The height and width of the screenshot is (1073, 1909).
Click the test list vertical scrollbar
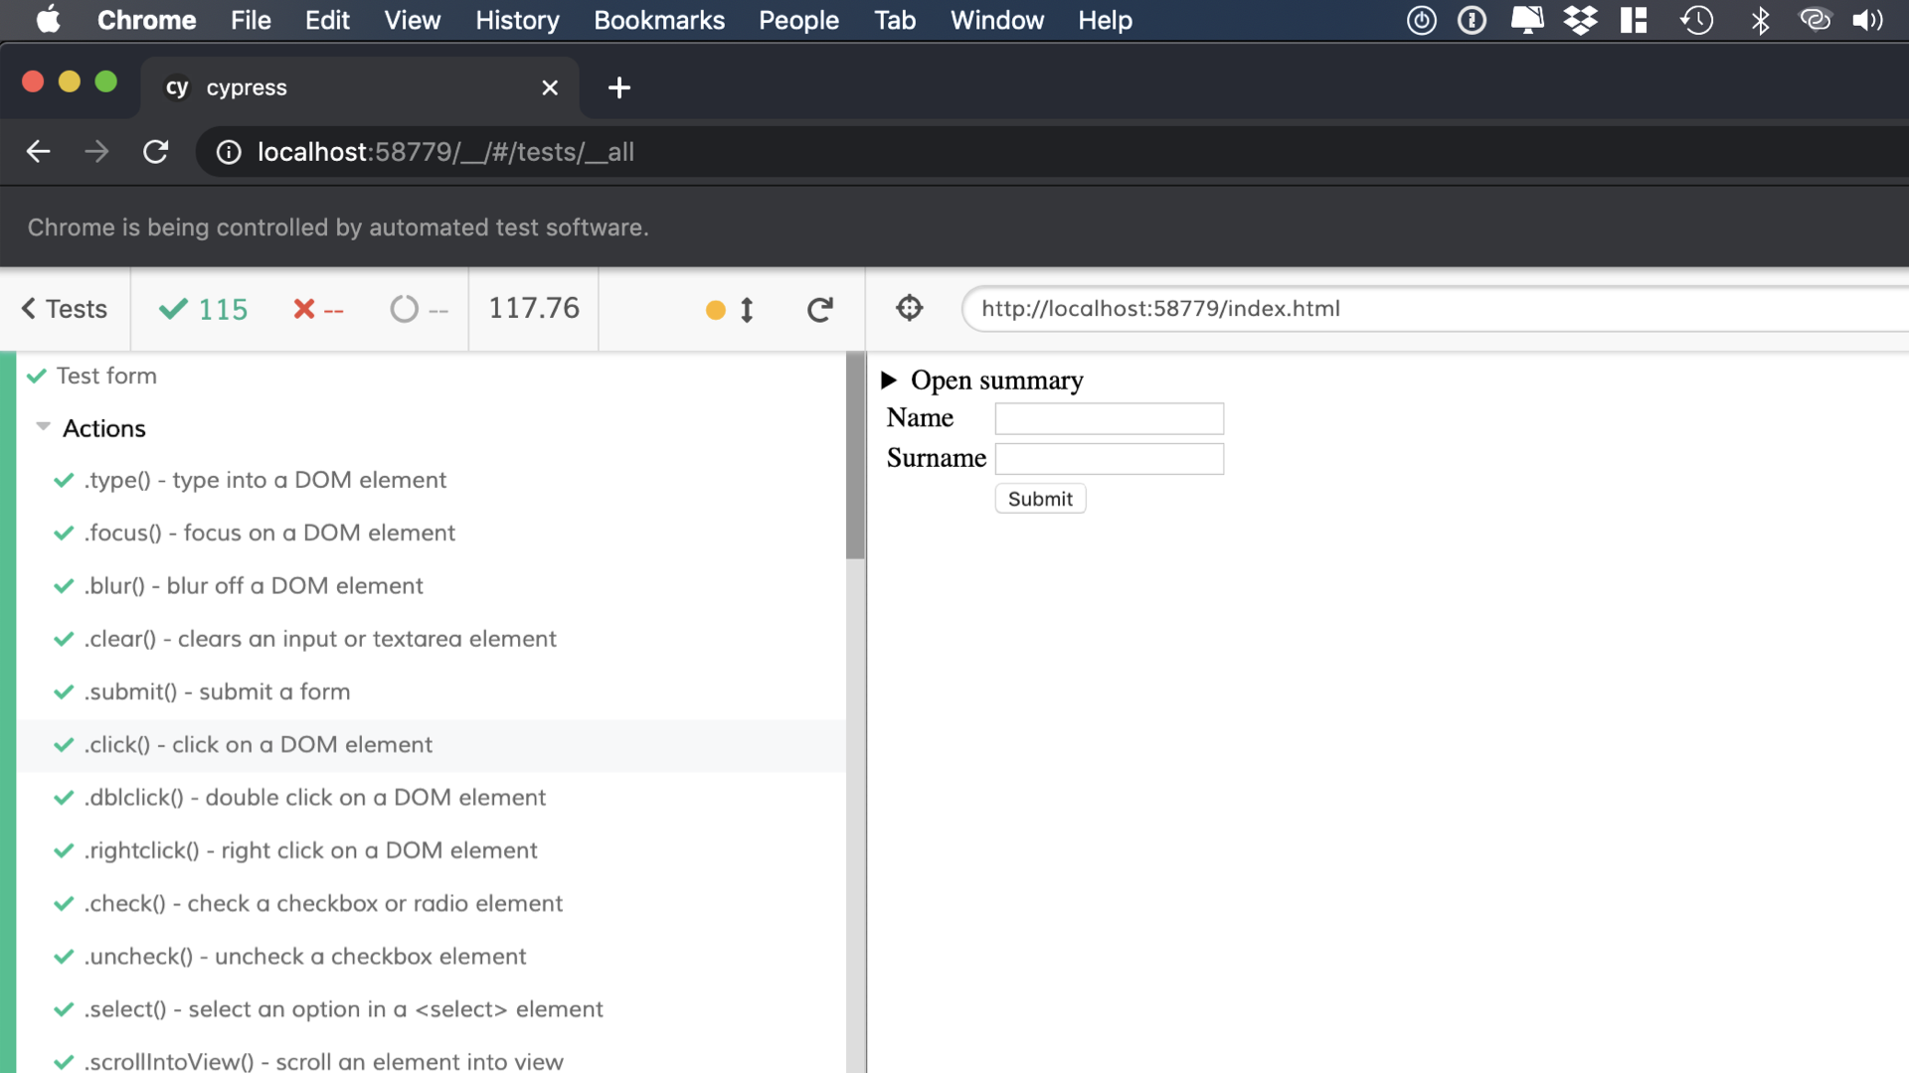[x=855, y=457]
